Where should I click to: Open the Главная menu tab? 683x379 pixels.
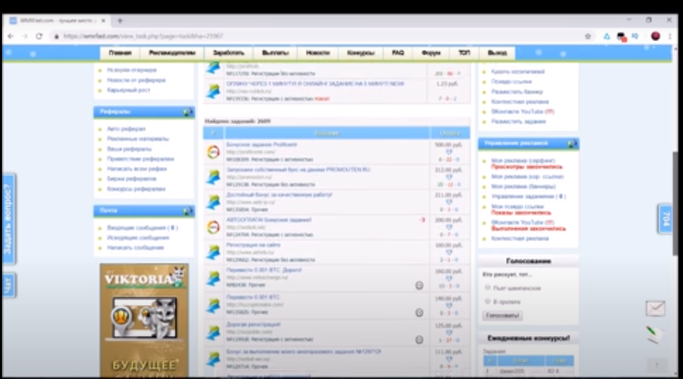[x=120, y=53]
